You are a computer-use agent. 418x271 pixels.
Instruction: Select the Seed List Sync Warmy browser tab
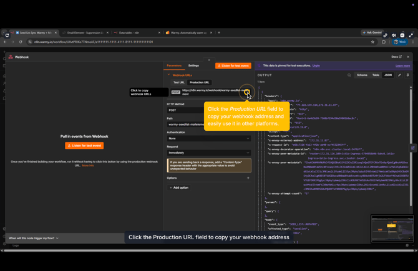click(34, 32)
